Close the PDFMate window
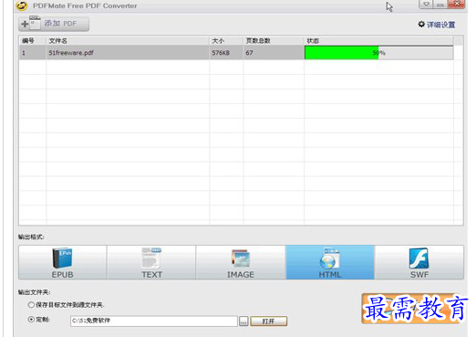476x337 pixels. point(457,5)
